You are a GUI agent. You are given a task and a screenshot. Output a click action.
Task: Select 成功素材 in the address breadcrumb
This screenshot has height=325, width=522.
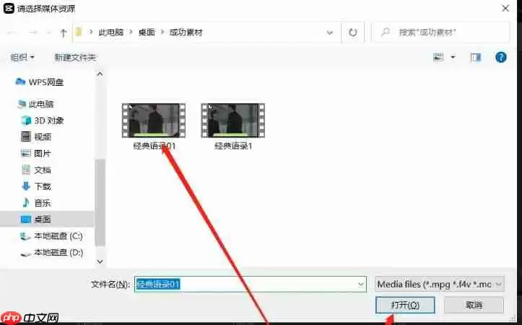click(186, 32)
